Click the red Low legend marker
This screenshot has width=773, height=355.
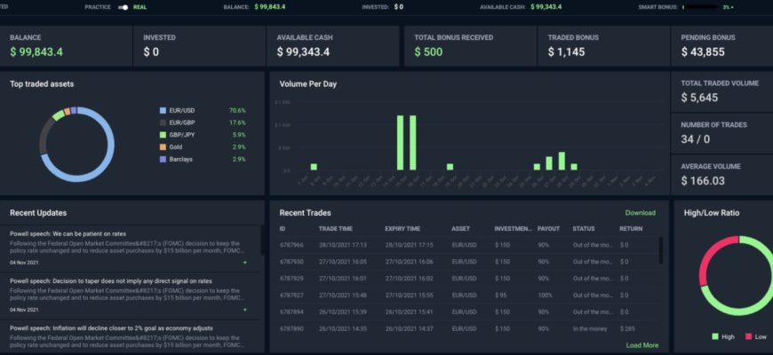click(x=748, y=336)
